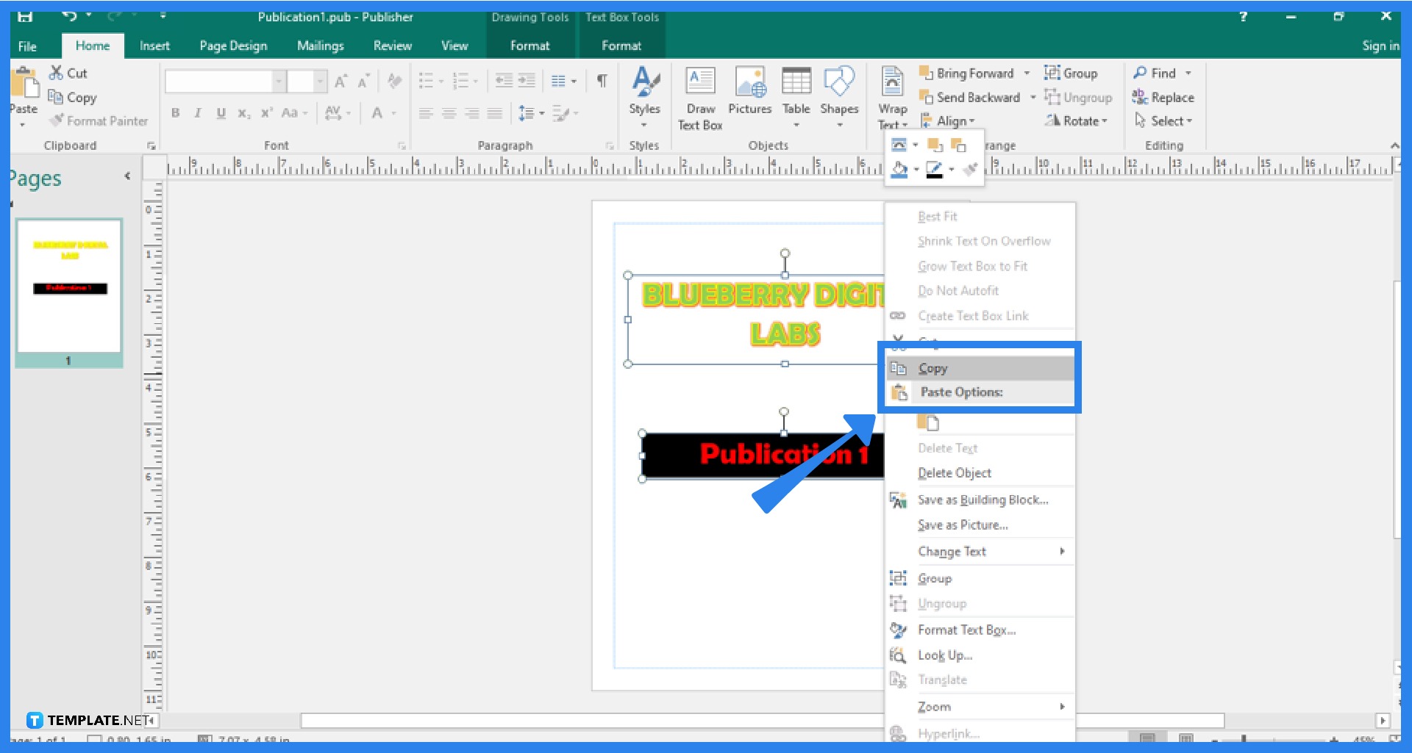Click Copy in the context menu
This screenshot has width=1412, height=753.
(x=933, y=368)
